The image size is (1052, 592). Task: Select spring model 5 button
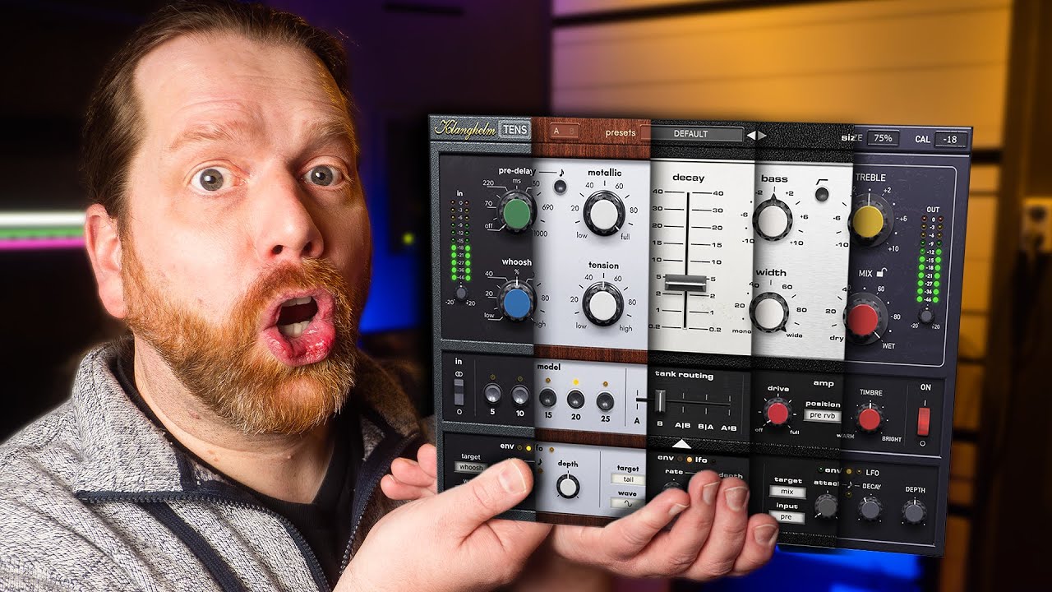[493, 393]
